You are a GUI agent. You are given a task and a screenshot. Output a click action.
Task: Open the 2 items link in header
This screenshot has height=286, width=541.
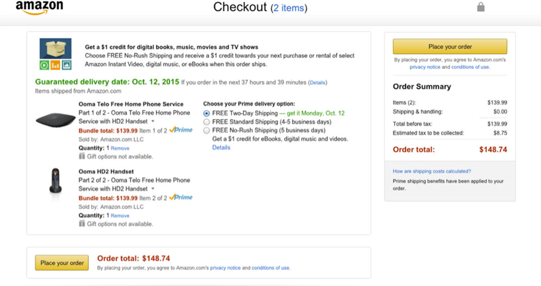289,8
